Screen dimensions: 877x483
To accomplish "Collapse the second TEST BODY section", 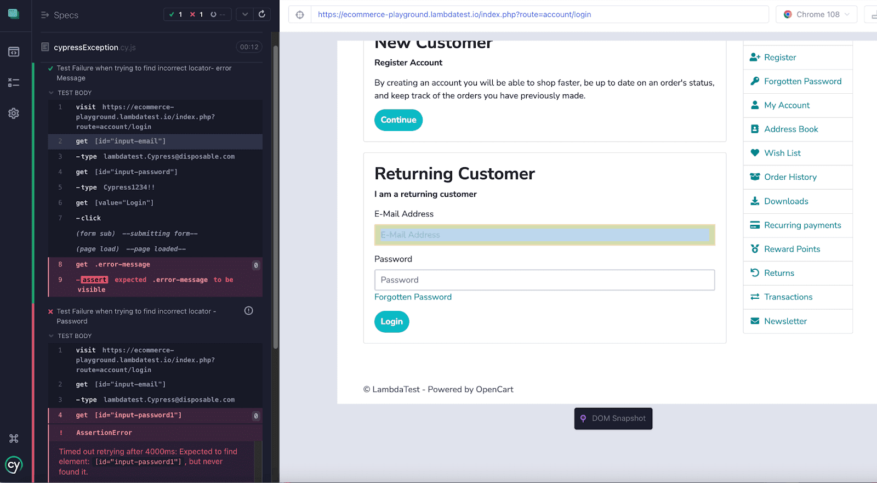I will (52, 336).
